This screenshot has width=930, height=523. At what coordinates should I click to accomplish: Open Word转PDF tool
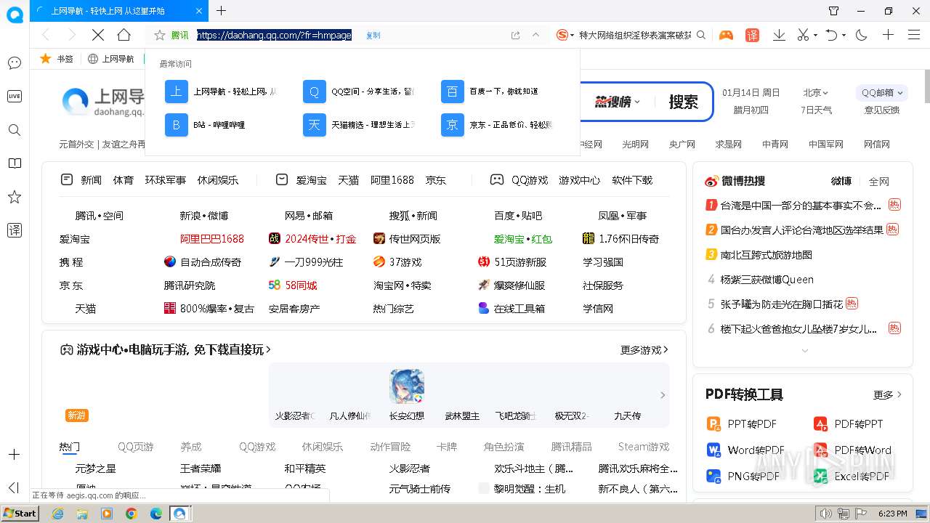click(746, 450)
